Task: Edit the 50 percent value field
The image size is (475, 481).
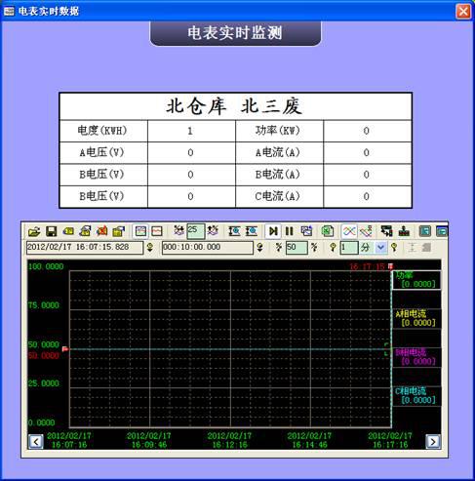Action: (x=297, y=248)
